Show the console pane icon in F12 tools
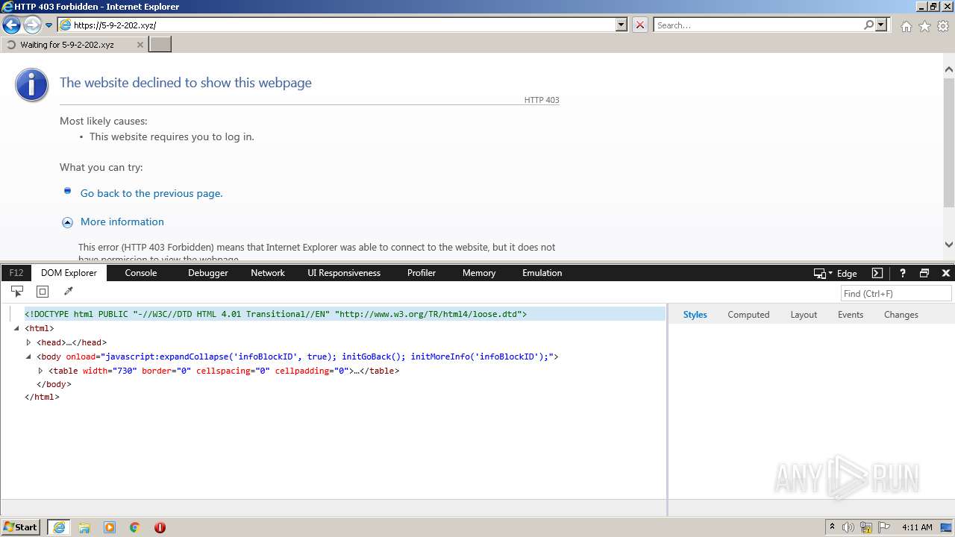955x537 pixels. (877, 273)
